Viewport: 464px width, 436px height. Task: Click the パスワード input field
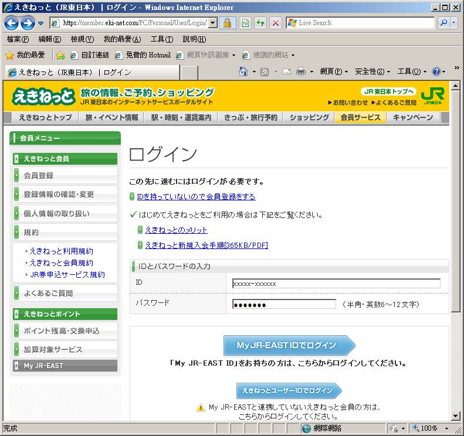[284, 304]
